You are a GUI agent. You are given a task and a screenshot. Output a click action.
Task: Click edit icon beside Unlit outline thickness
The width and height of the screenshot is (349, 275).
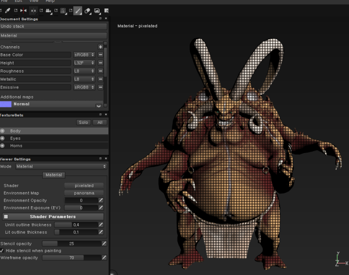[x=101, y=225]
